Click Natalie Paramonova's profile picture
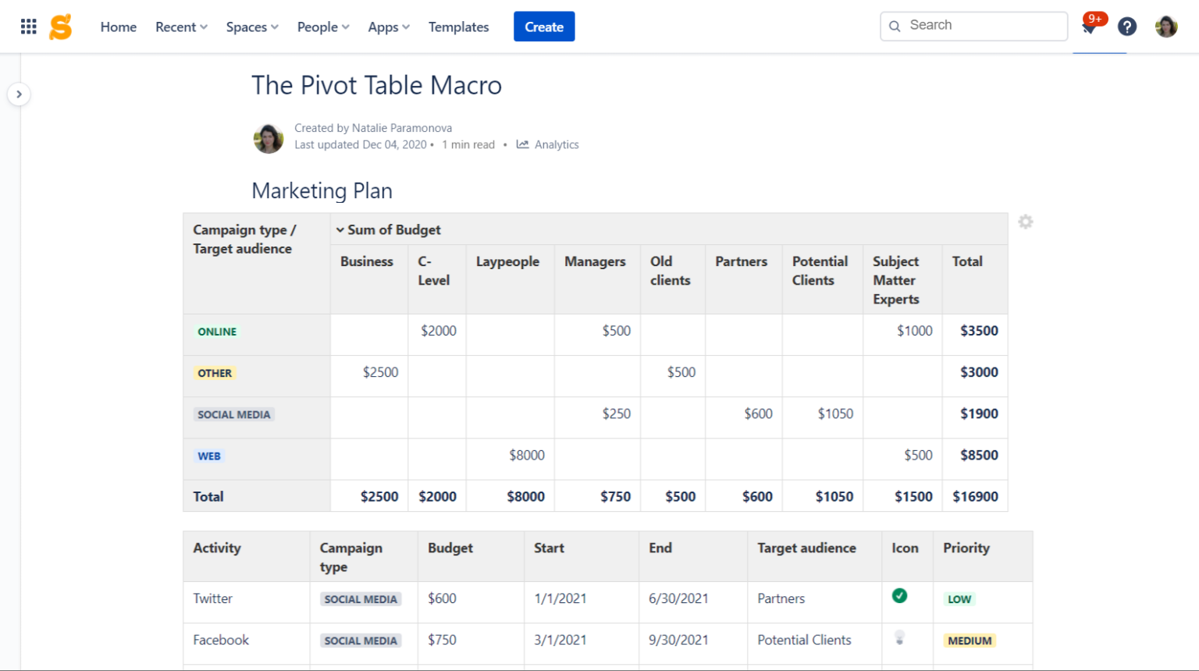 (268, 138)
